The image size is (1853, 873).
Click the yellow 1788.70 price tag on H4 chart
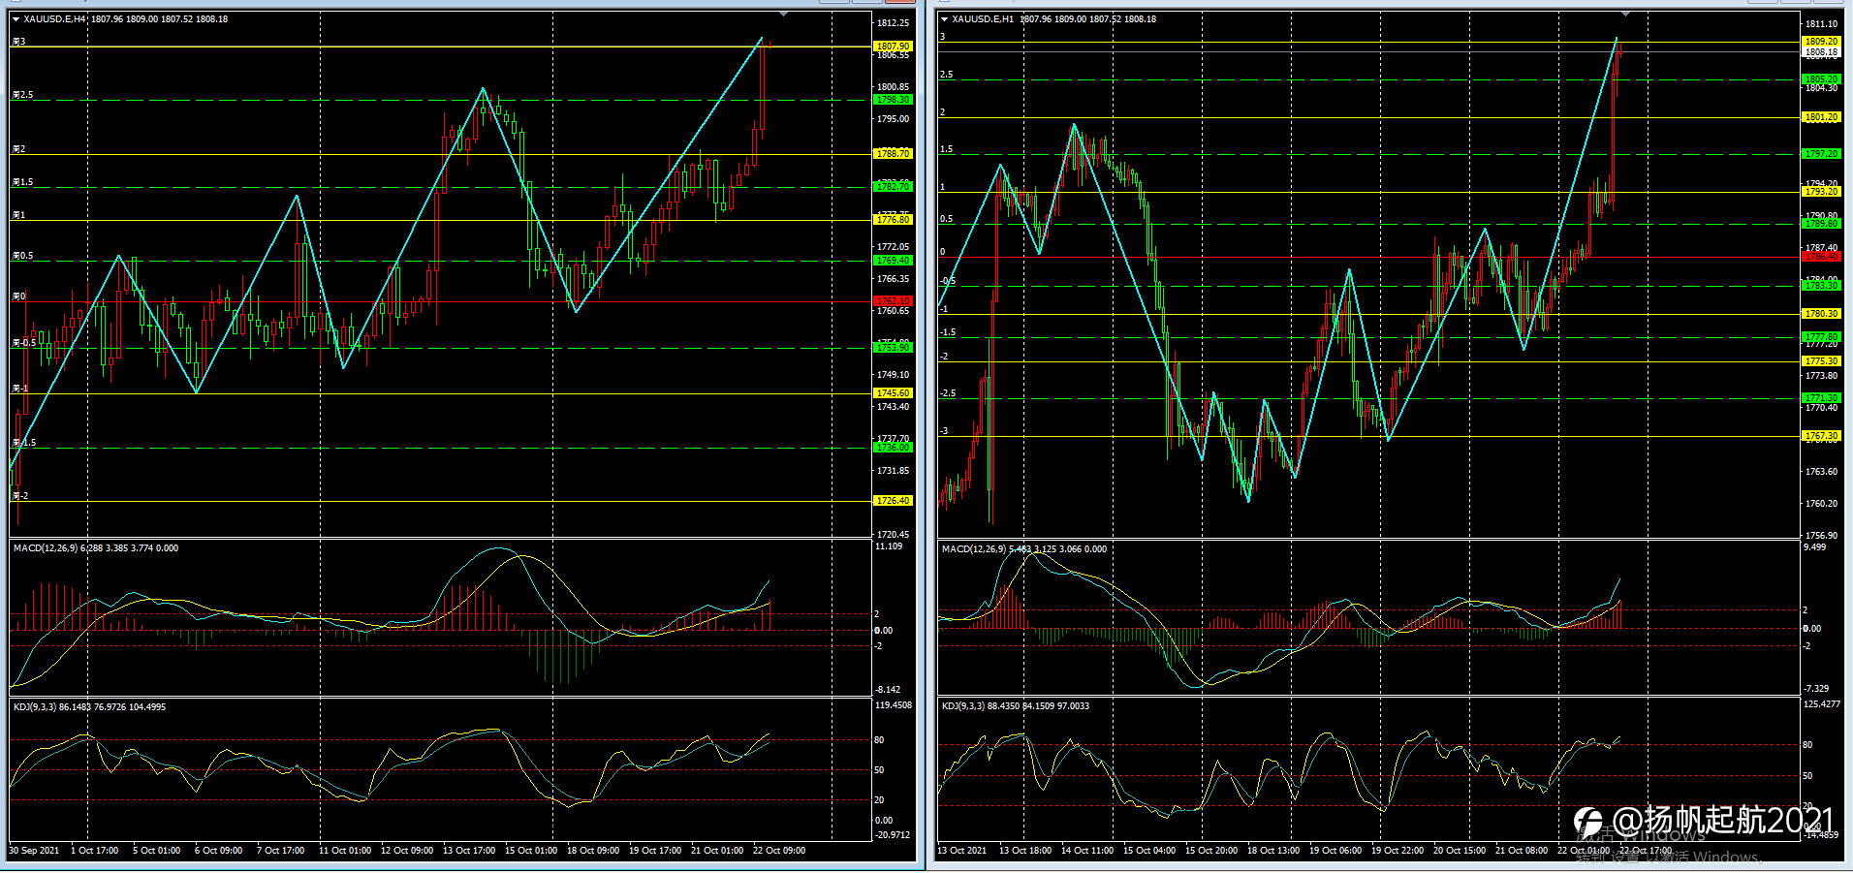point(893,154)
